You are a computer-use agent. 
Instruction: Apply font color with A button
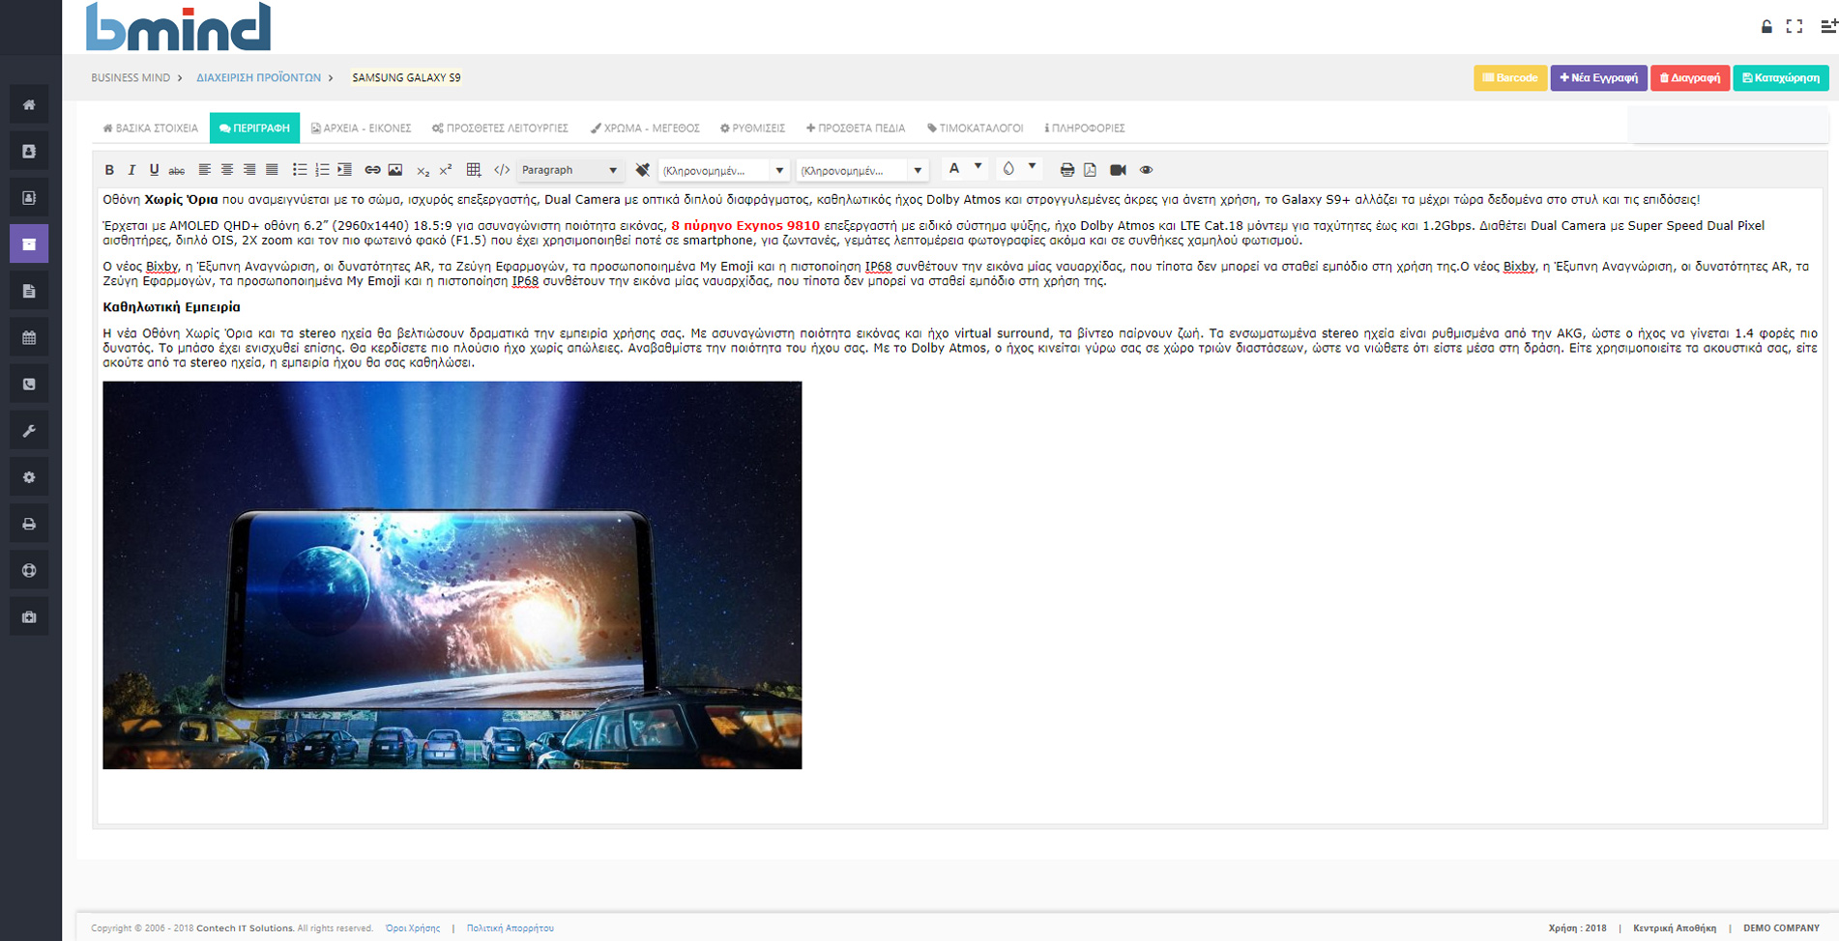click(954, 168)
